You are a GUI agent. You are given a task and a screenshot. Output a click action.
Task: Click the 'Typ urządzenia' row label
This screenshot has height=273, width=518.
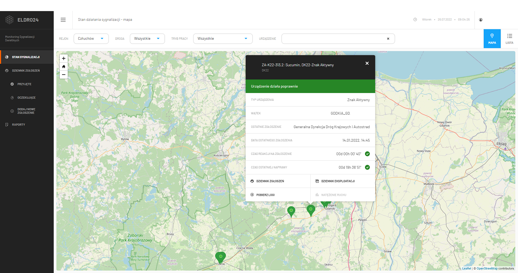coord(262,100)
